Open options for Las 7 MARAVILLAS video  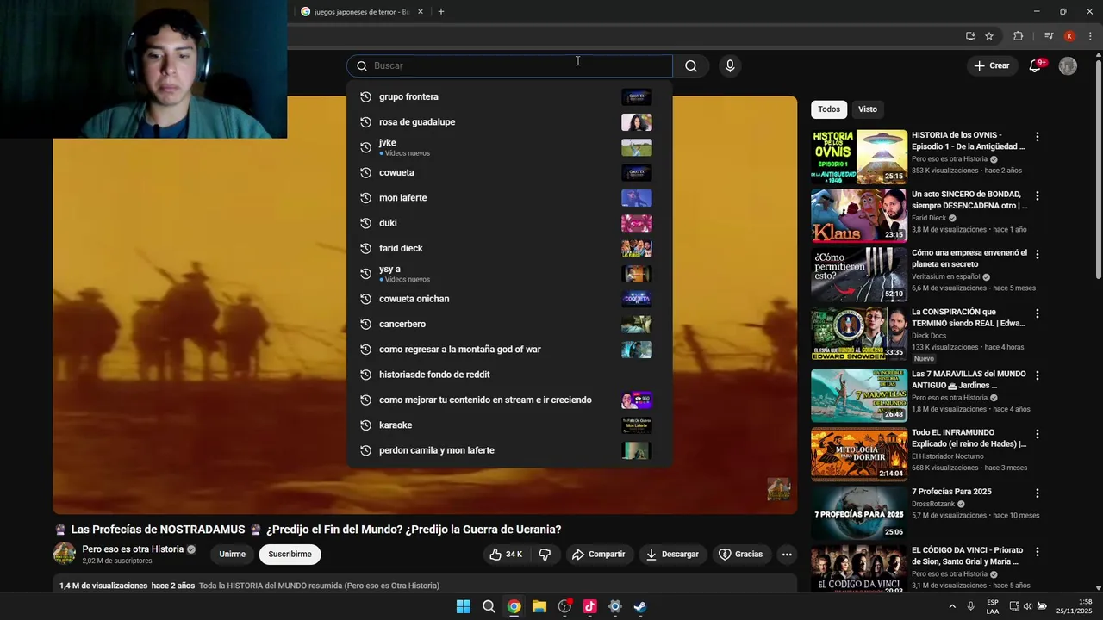pyautogui.click(x=1037, y=376)
